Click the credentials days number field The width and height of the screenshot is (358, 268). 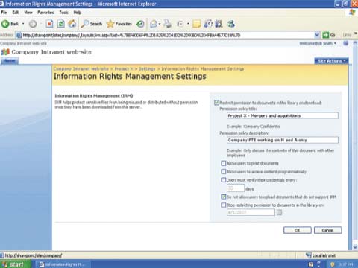(x=236, y=188)
